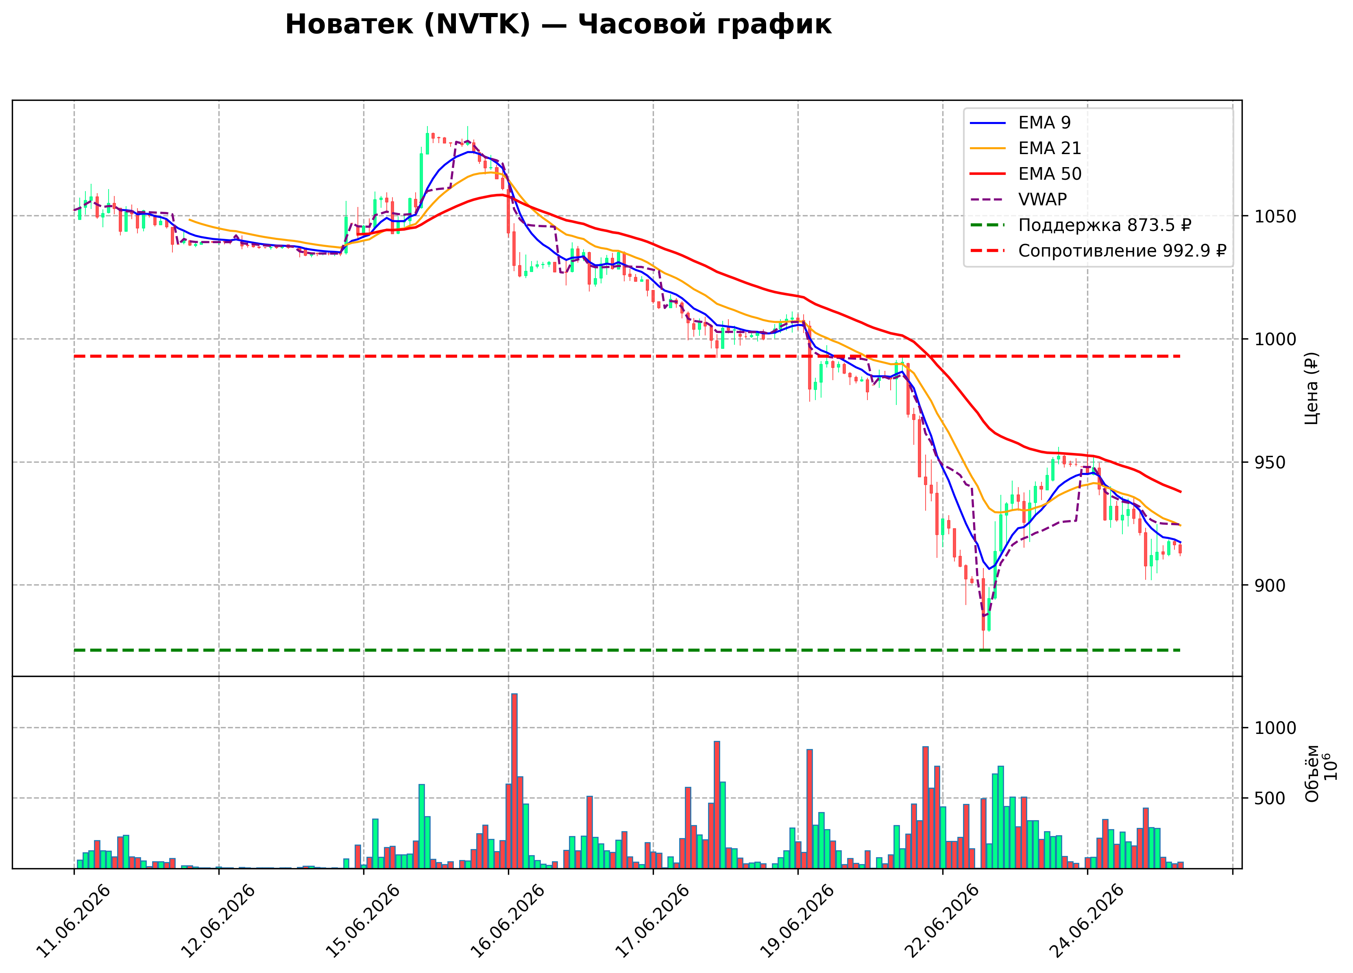Click the 1000 volume axis tick label

point(1275,728)
